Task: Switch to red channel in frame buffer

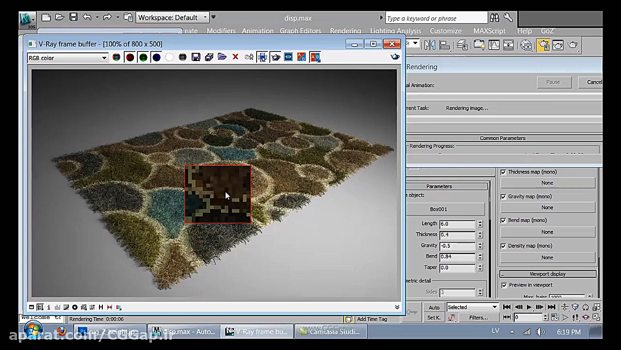Action: [130, 57]
